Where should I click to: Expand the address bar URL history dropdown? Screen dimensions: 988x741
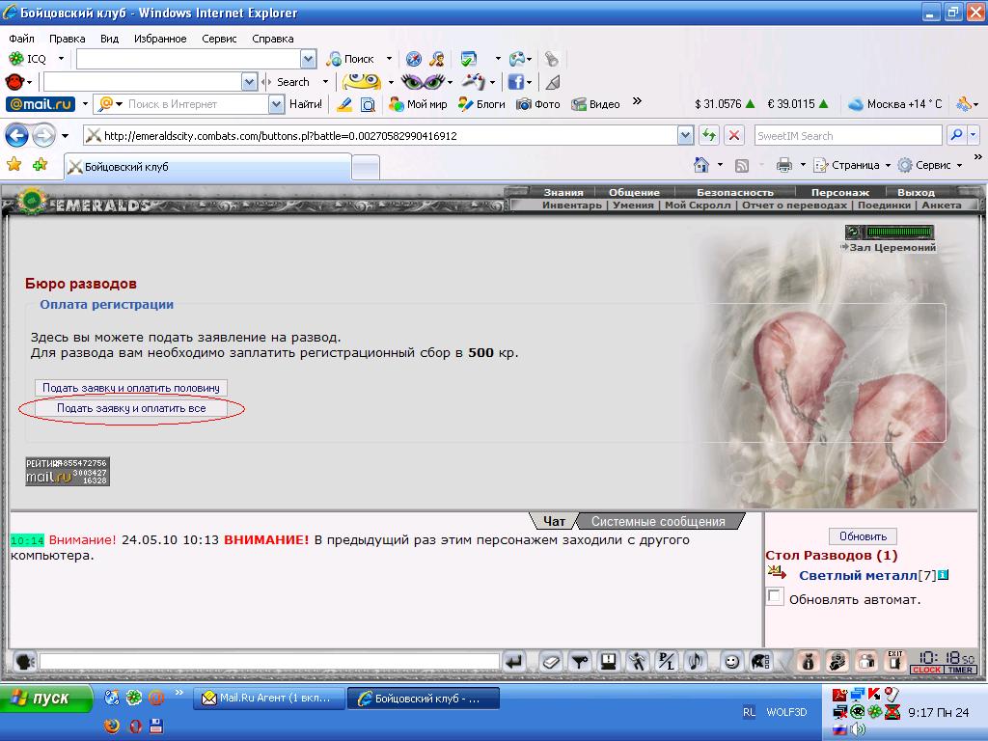coord(686,135)
